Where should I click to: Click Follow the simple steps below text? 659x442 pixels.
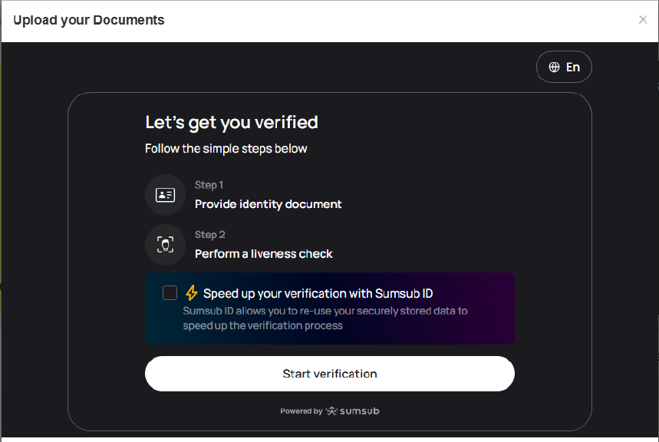coord(226,148)
